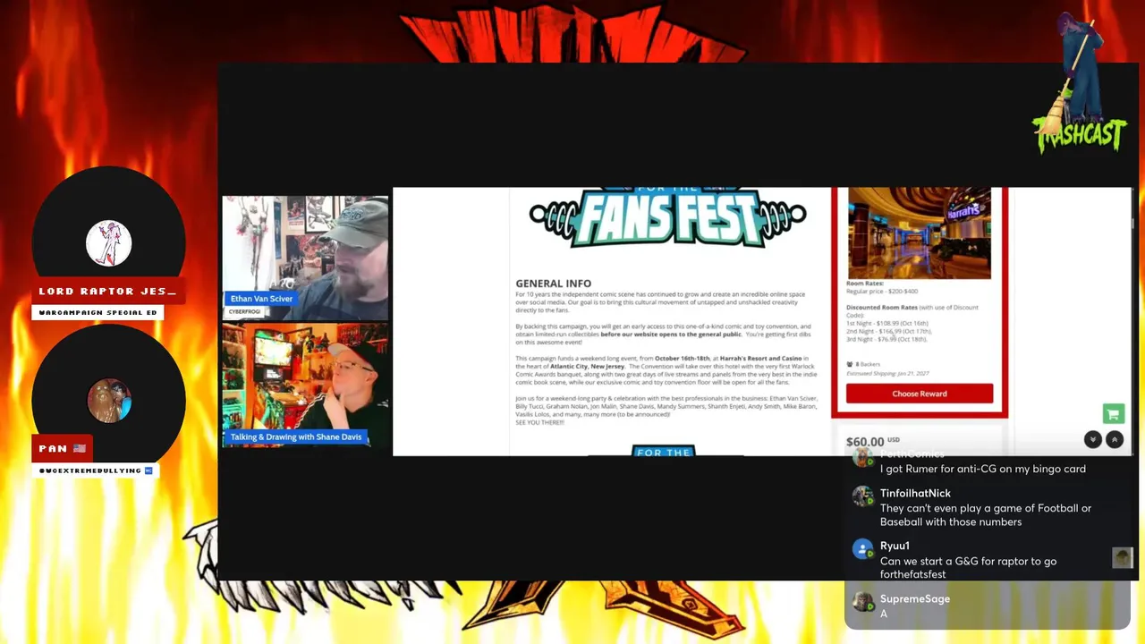Screen dimensions: 1145x644
Task: Select Shane Davis's webcam feed
Action: (x=305, y=385)
